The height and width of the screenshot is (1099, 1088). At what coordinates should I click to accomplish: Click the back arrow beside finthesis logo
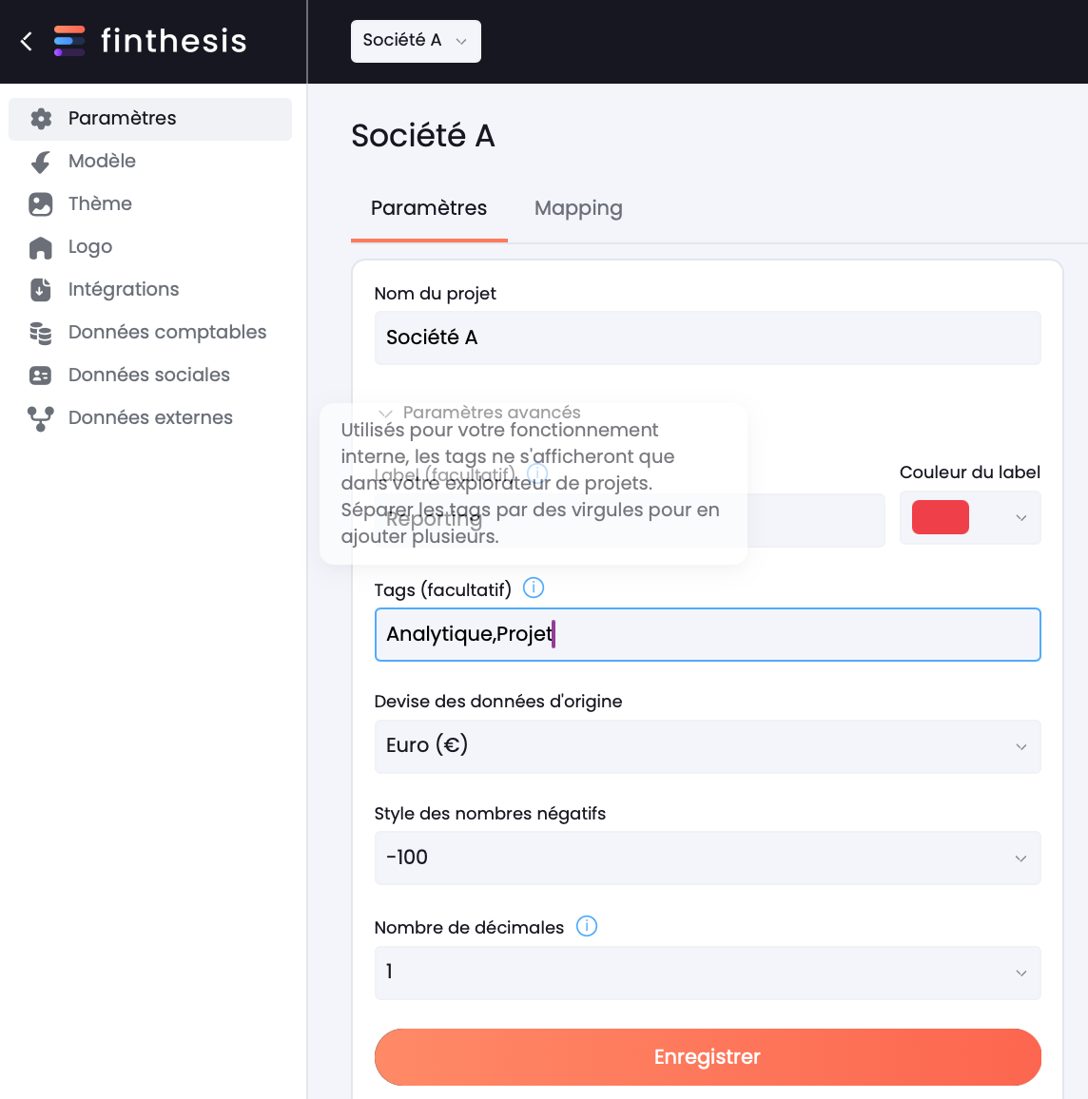tap(27, 41)
